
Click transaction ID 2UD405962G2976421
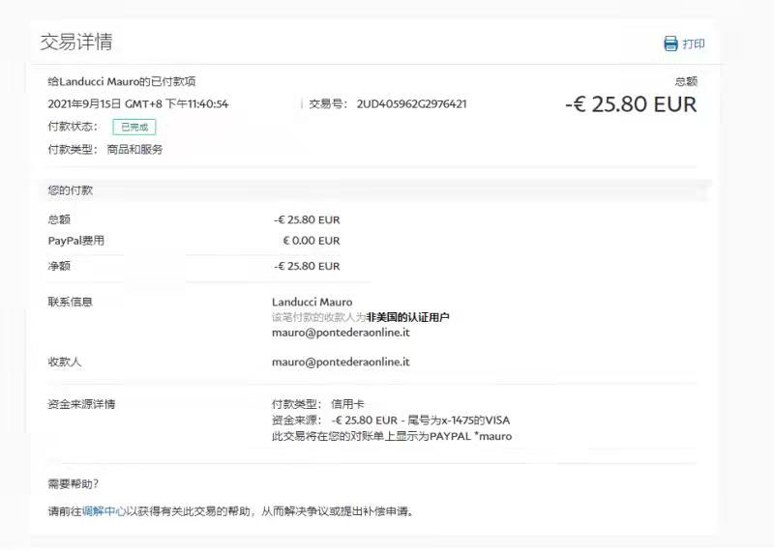pyautogui.click(x=411, y=103)
